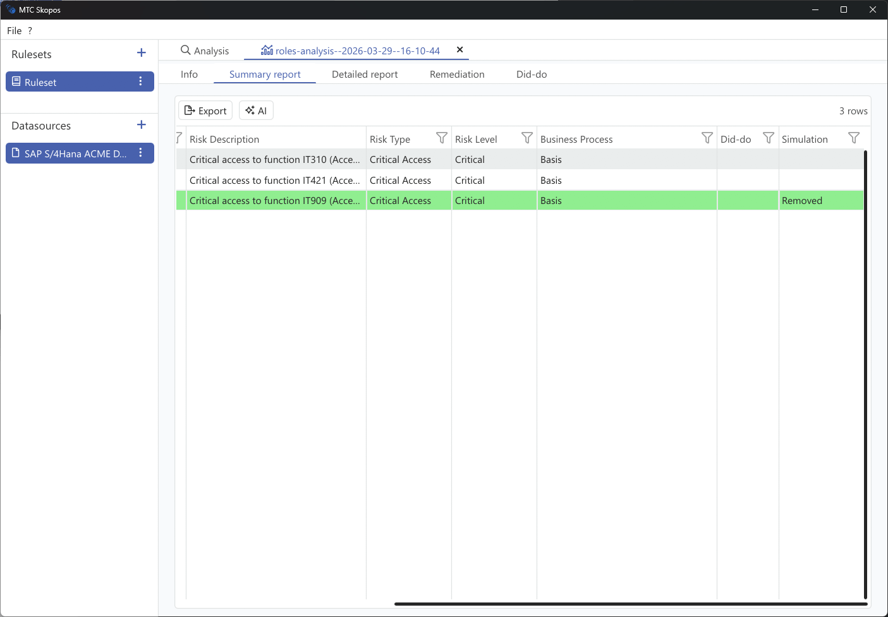Add a new datasource with the plus icon
The height and width of the screenshot is (617, 888).
[141, 124]
